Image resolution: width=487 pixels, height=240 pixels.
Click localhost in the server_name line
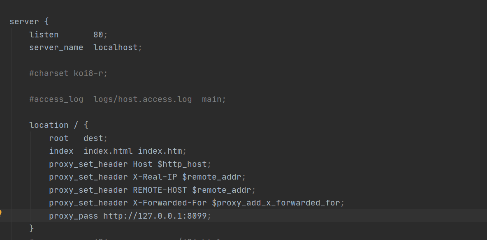pyautogui.click(x=116, y=48)
